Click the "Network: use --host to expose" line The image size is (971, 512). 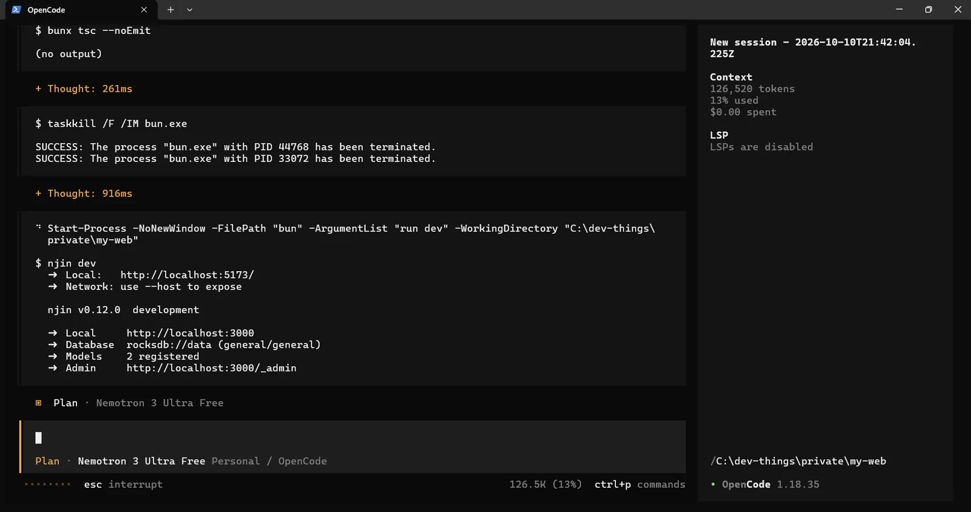click(x=144, y=286)
